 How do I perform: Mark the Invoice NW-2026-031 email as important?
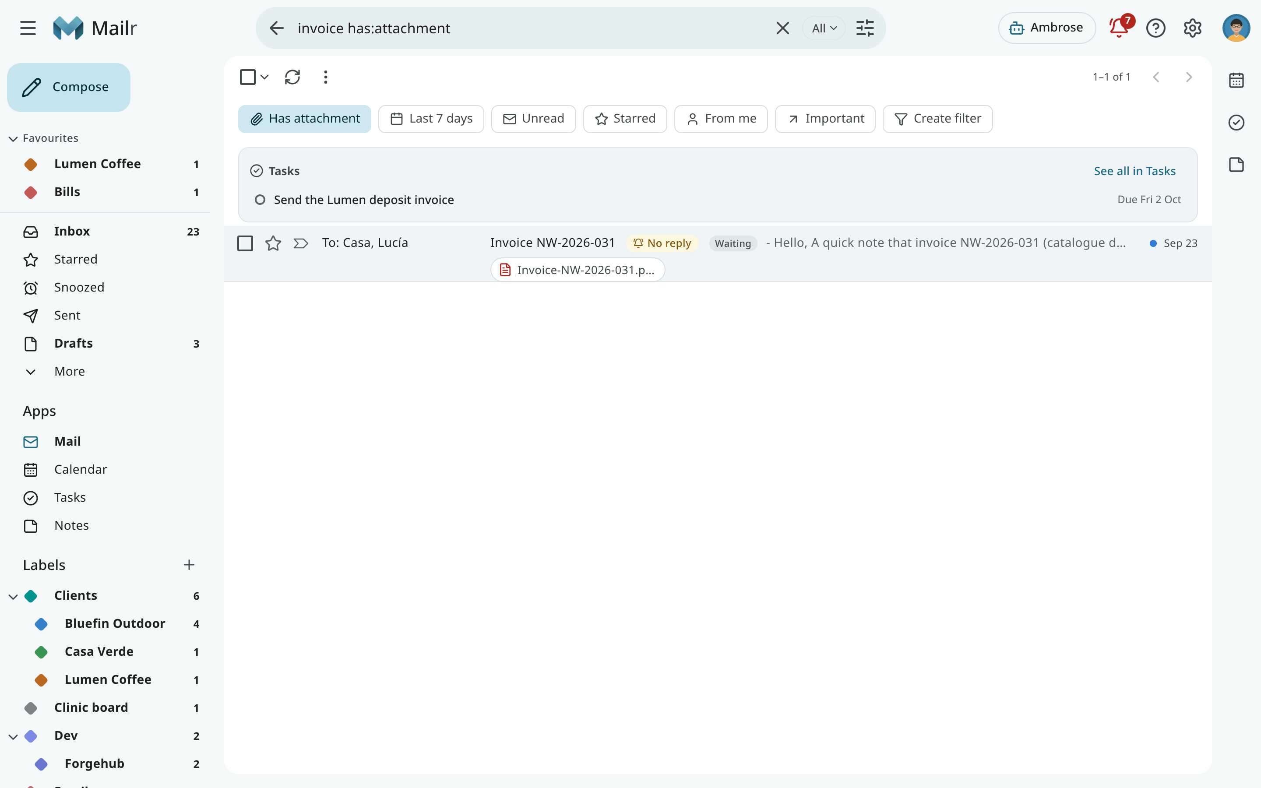pyautogui.click(x=301, y=243)
